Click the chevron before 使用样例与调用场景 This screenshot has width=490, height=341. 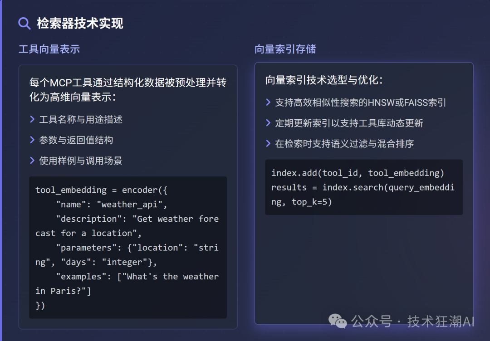pos(32,160)
